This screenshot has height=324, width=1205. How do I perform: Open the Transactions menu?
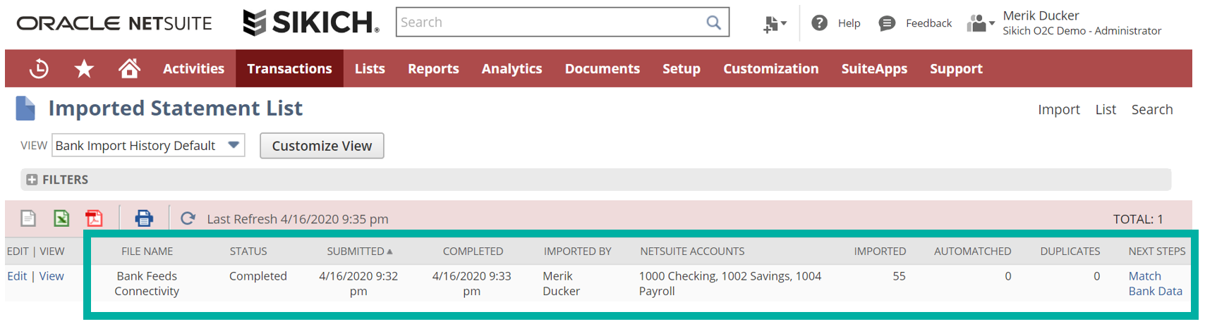(289, 69)
